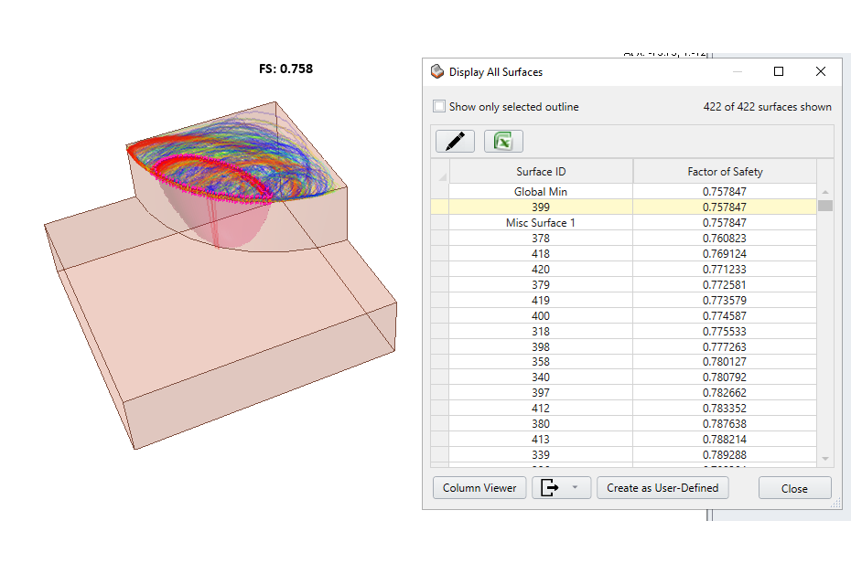This screenshot has height=574, width=851.
Task: Click table select-all corner cell
Action: (440, 172)
